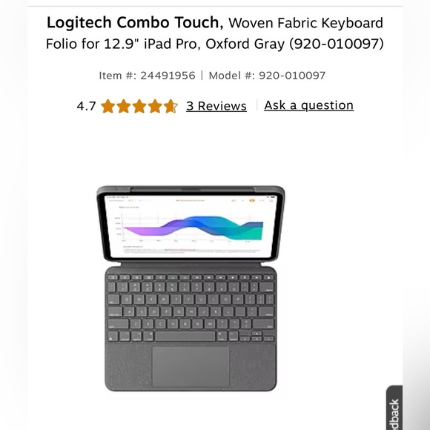This screenshot has height=430, width=430.
Task: Click the iPad screen in the product photo
Action: [191, 226]
